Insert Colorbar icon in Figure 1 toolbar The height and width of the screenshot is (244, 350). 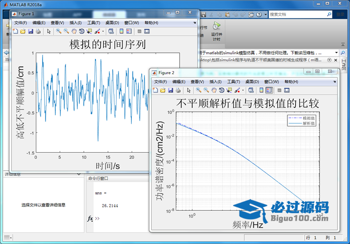click(121, 31)
